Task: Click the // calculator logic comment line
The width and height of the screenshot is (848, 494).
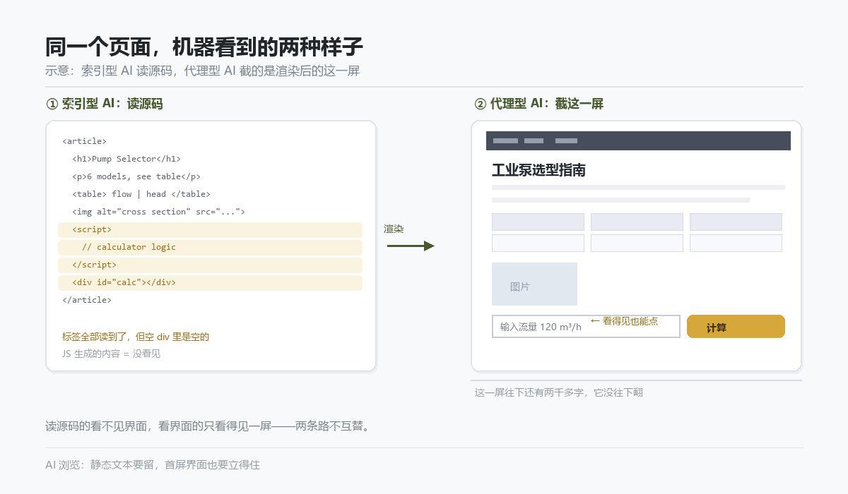Action: [210, 247]
